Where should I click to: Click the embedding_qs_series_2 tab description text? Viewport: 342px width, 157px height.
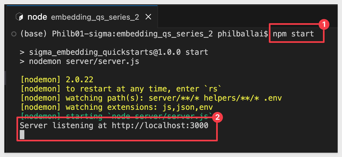[95, 18]
